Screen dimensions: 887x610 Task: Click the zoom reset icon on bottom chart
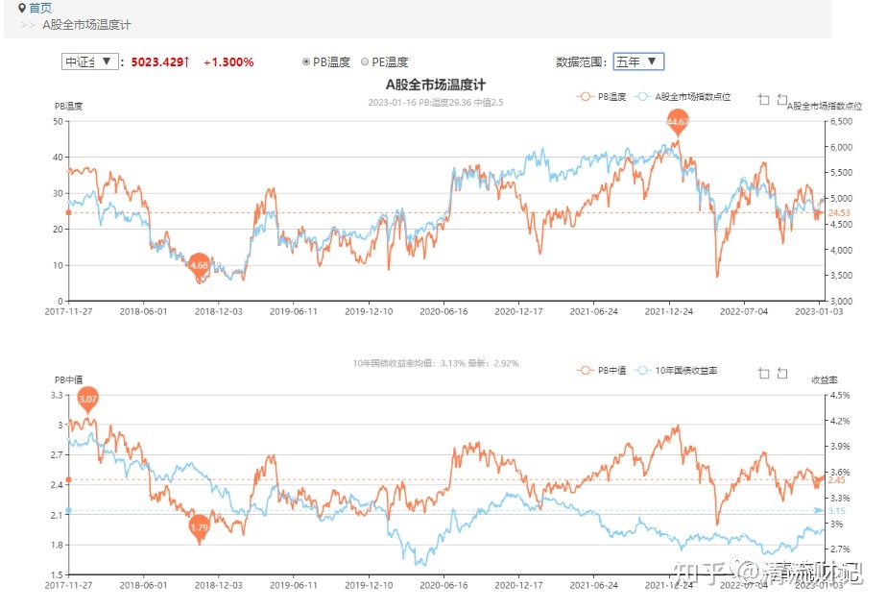click(x=782, y=373)
